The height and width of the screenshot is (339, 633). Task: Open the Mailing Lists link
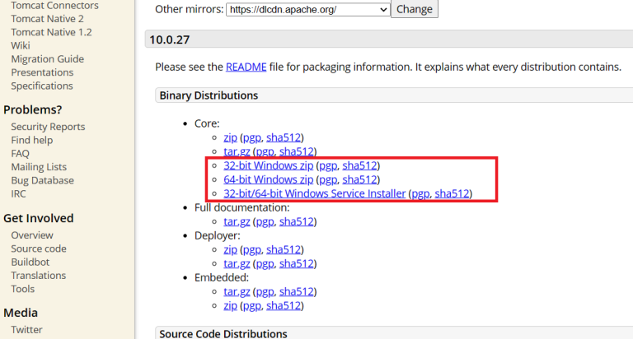39,167
